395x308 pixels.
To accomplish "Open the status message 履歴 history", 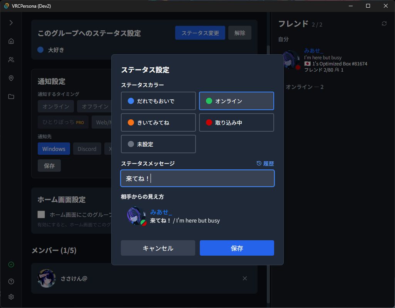I will 265,163.
